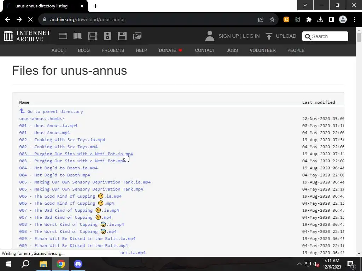The image size is (362, 271).
Task: Show hidden tray icons chevron
Action: (299, 264)
